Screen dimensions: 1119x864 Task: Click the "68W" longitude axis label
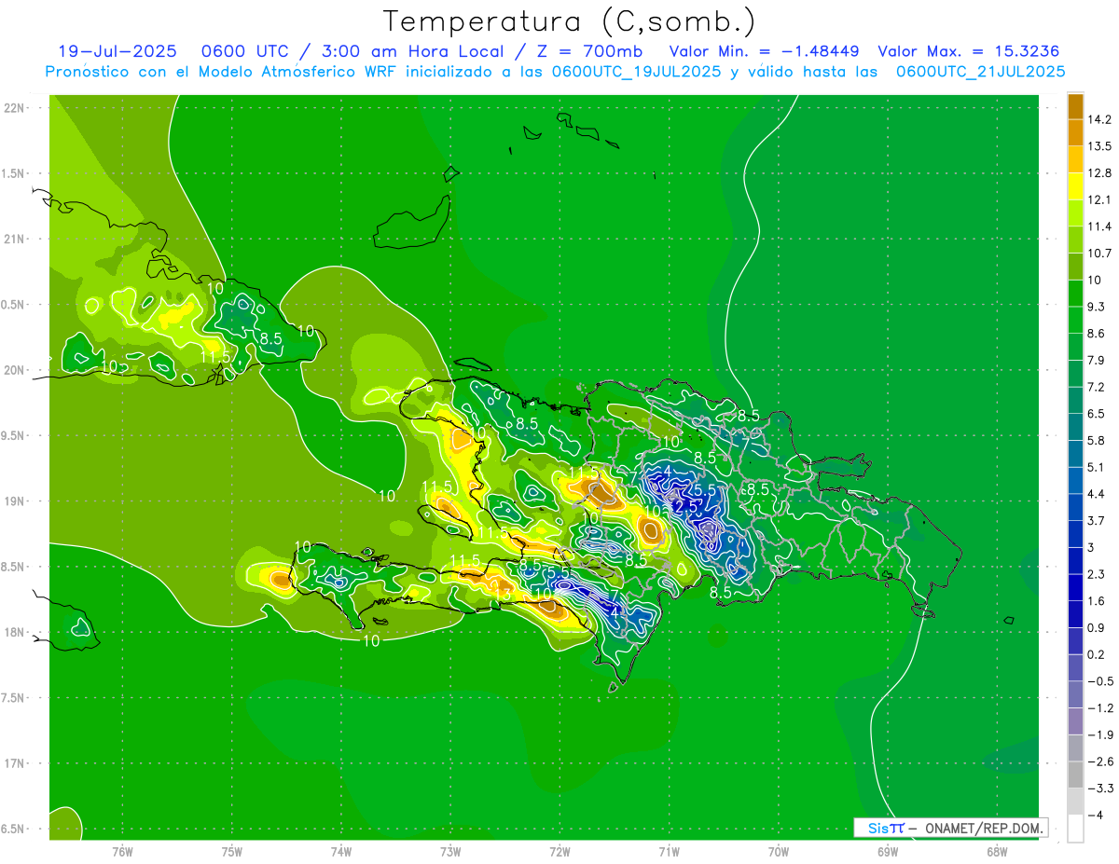(x=997, y=851)
